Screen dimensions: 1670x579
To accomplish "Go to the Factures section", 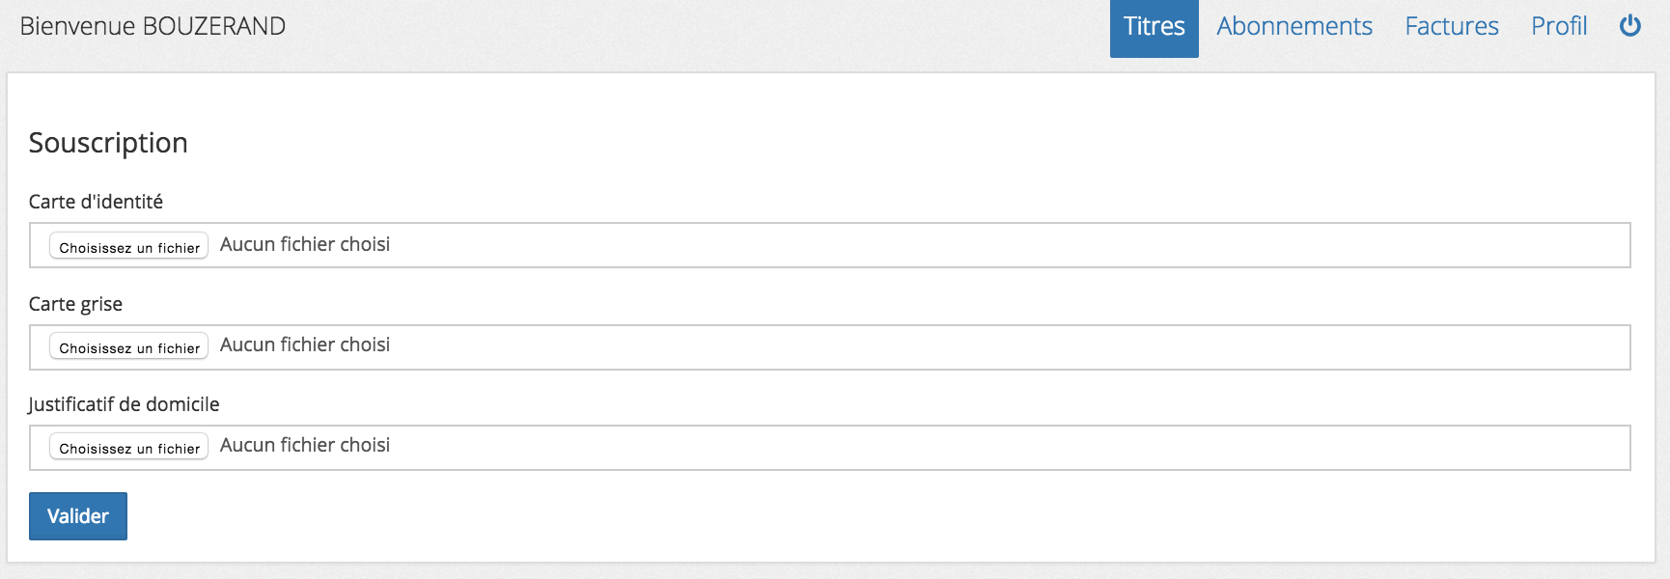I will [1451, 27].
